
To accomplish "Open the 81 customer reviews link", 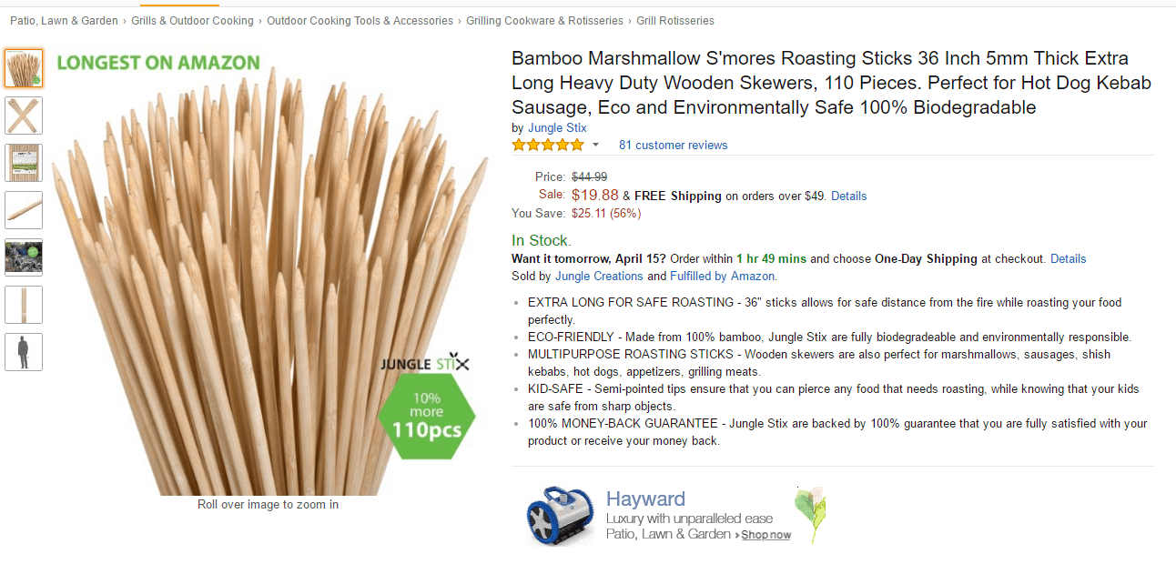I will click(x=673, y=145).
